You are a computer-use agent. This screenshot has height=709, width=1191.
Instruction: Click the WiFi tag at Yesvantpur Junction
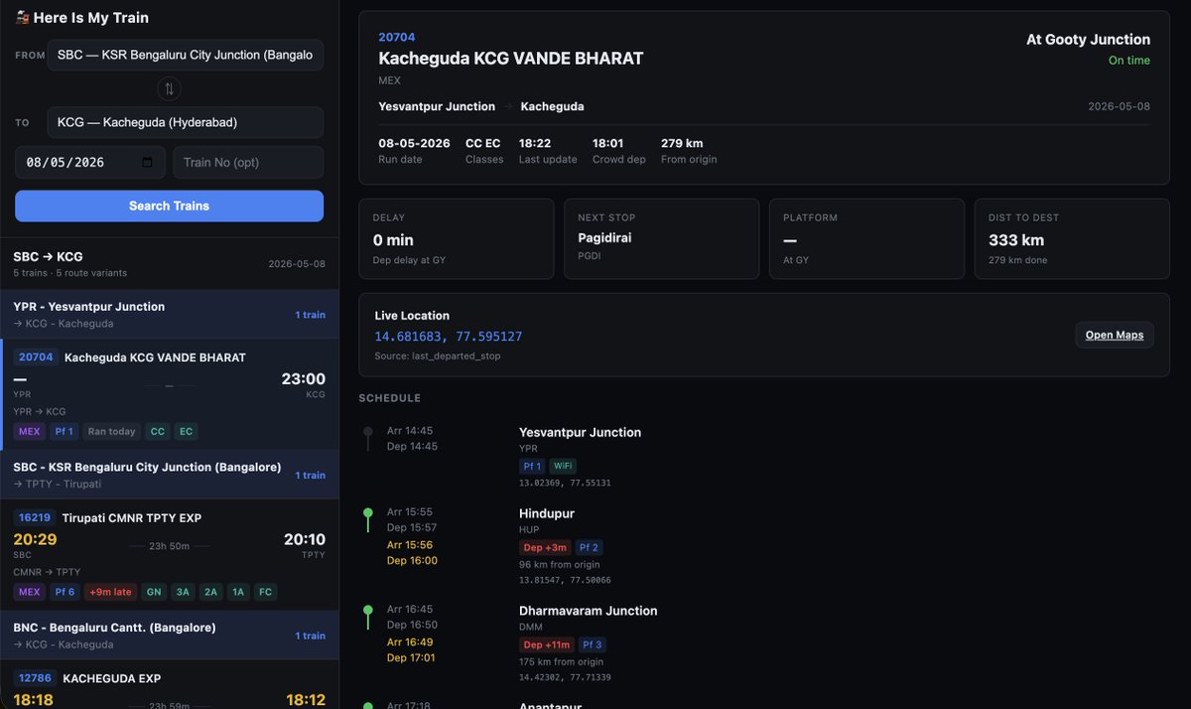(563, 466)
